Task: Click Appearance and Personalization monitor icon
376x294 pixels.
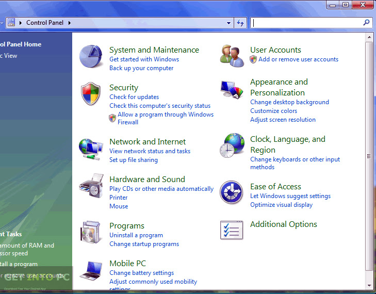Action: (x=232, y=90)
